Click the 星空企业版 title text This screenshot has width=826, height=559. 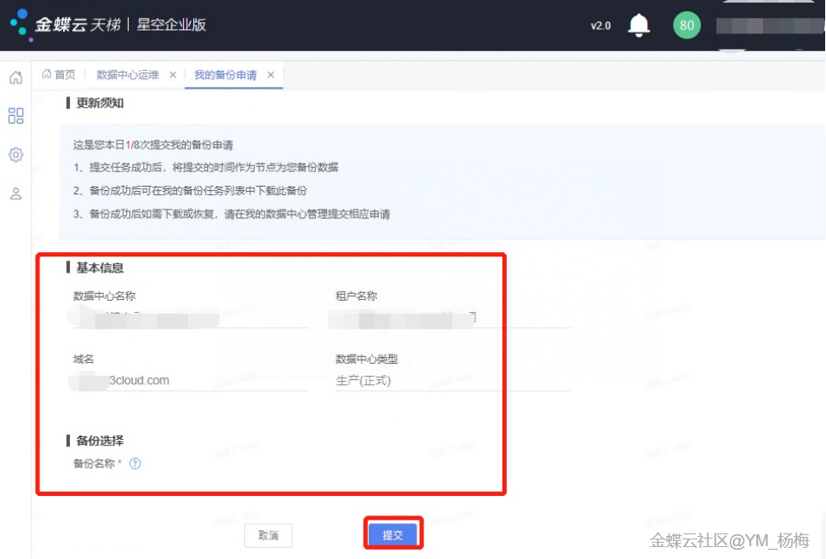[171, 24]
